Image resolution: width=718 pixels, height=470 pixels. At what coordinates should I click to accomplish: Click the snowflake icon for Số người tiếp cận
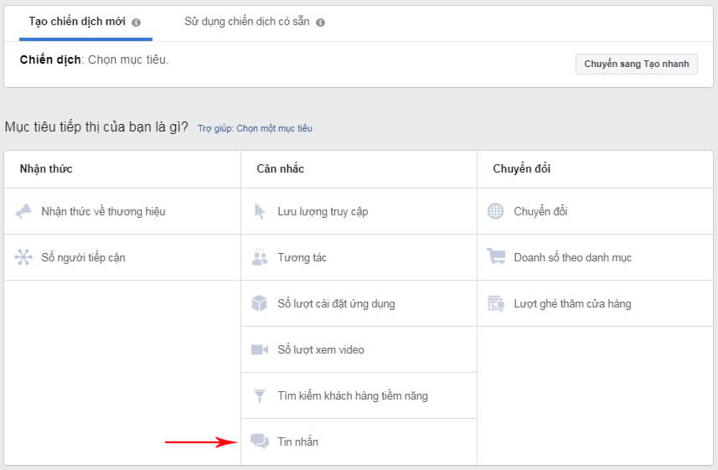click(x=23, y=257)
